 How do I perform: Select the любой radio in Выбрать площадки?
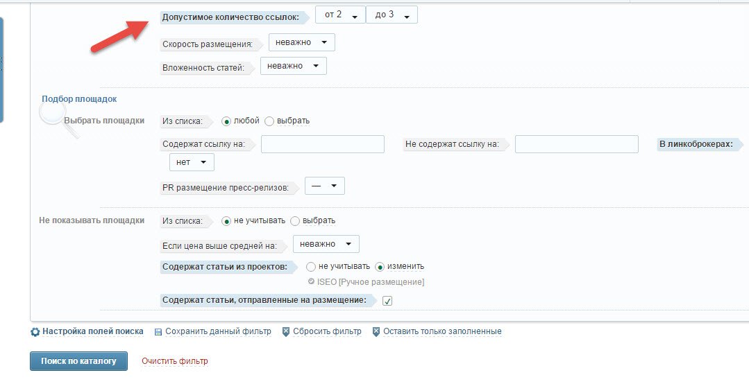[226, 121]
